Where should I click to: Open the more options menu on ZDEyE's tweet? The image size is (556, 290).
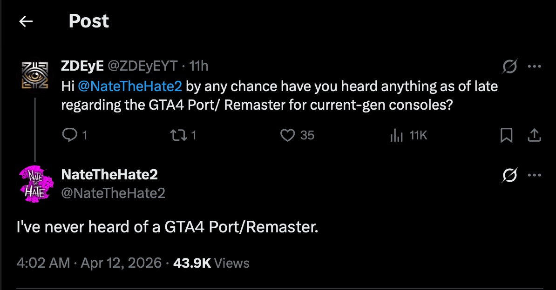[534, 66]
